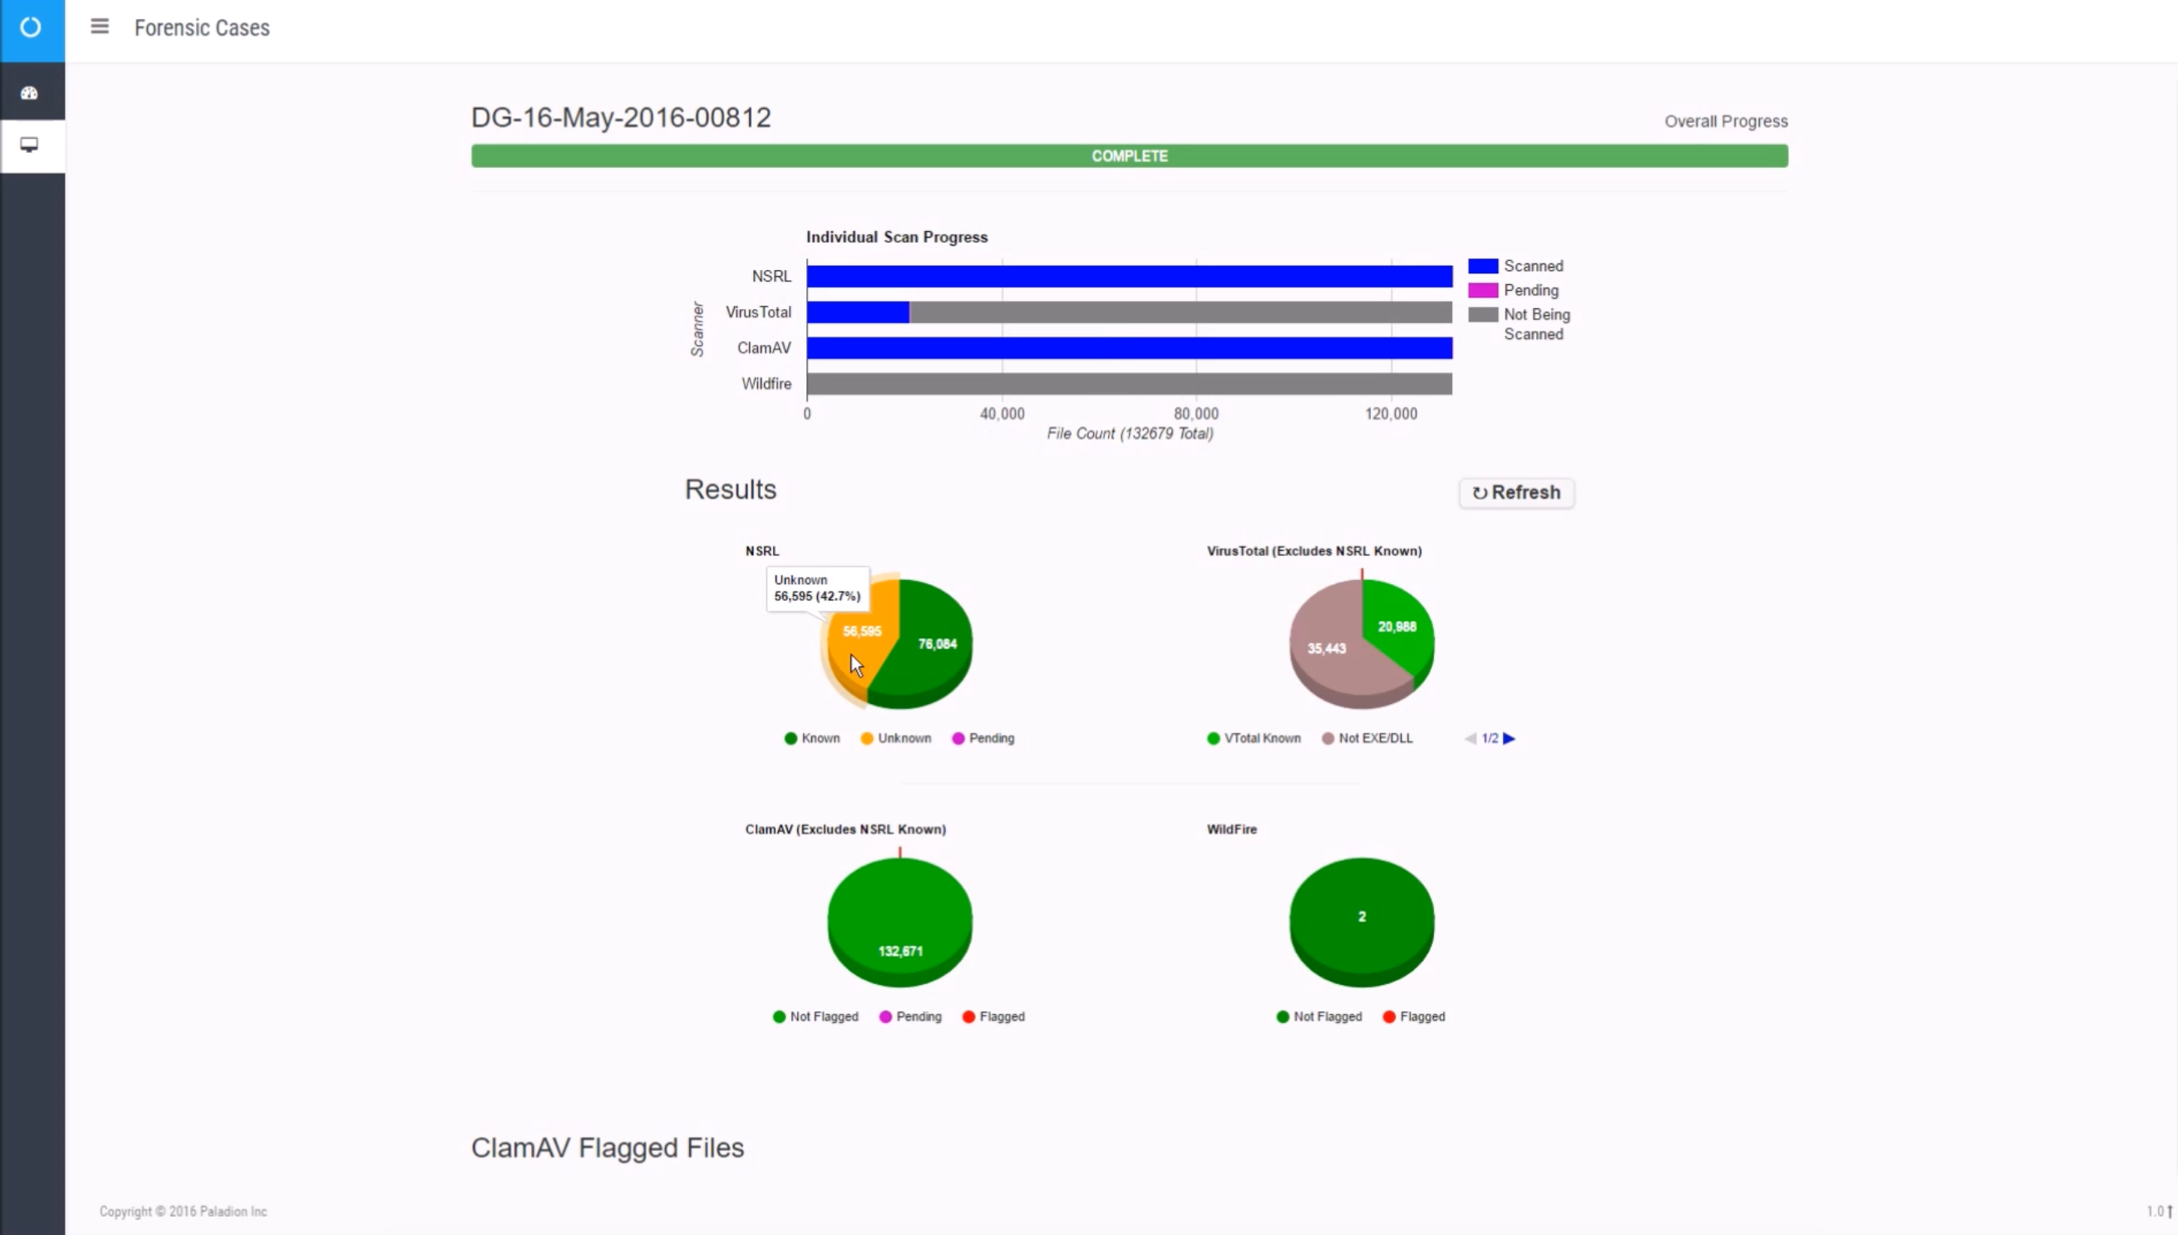The height and width of the screenshot is (1235, 2178).
Task: Select the VirusTotal scanner row in chart
Action: pos(1128,312)
